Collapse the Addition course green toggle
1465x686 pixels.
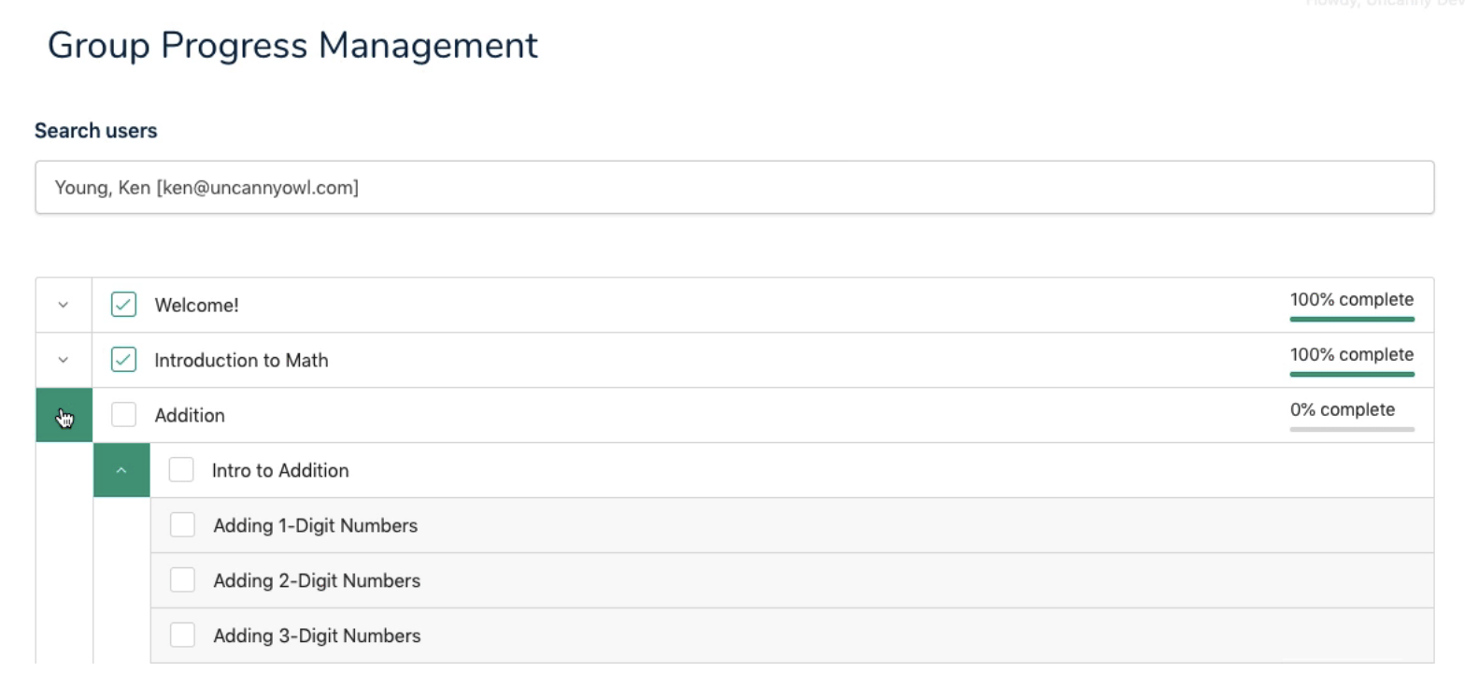(x=64, y=415)
